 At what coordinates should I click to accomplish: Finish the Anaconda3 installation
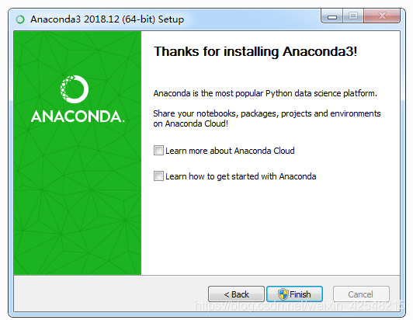pyautogui.click(x=294, y=294)
